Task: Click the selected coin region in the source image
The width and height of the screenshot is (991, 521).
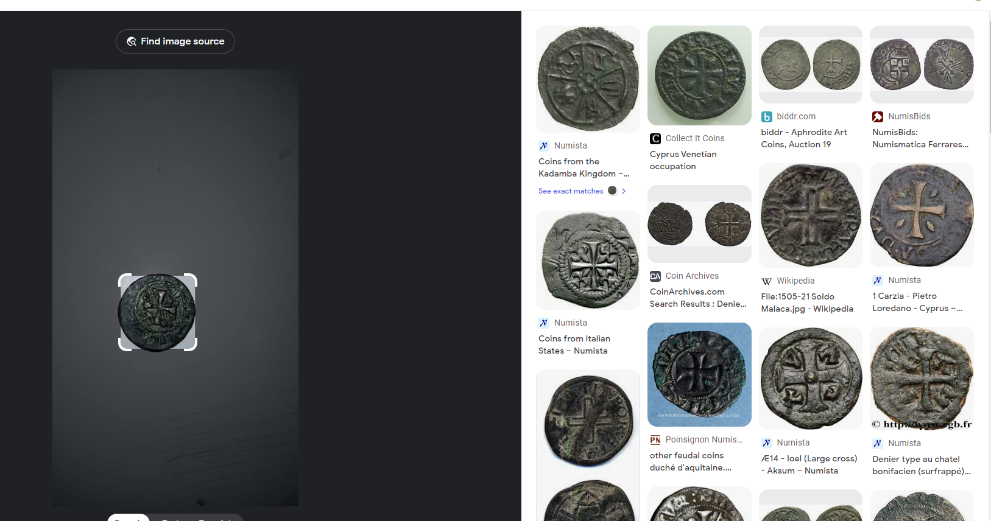Action: point(158,312)
